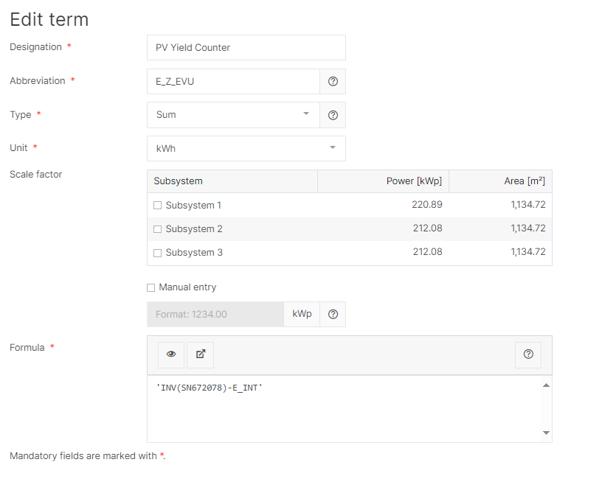Viewport: 602px width, 493px height.
Task: Click the Abbreviation field containing E_Z_EVU
Action: click(x=233, y=82)
